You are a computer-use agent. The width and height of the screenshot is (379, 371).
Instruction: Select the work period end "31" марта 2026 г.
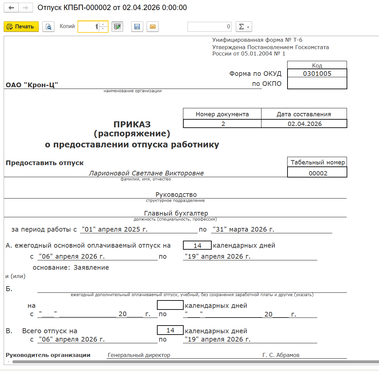click(244, 229)
